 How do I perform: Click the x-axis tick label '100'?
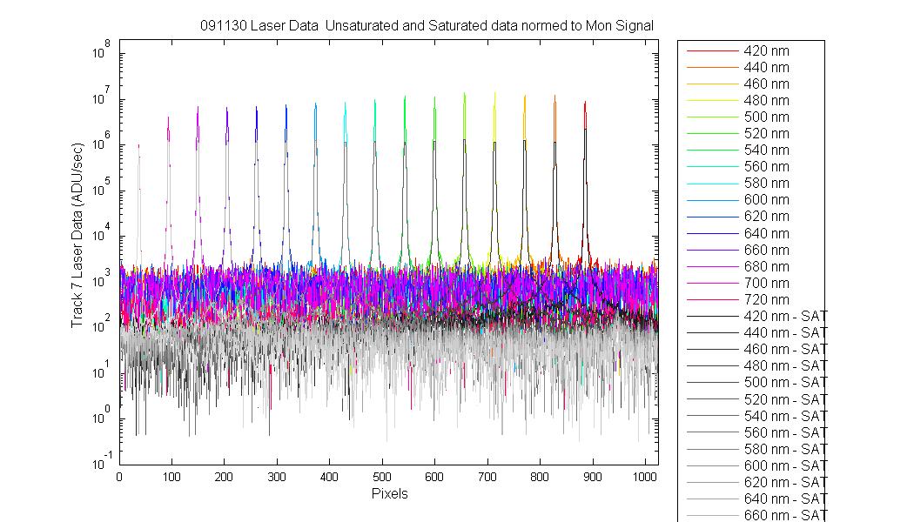click(171, 477)
